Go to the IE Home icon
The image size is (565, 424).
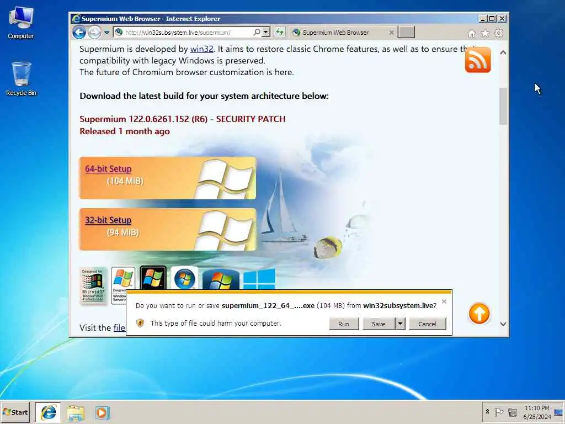472,34
